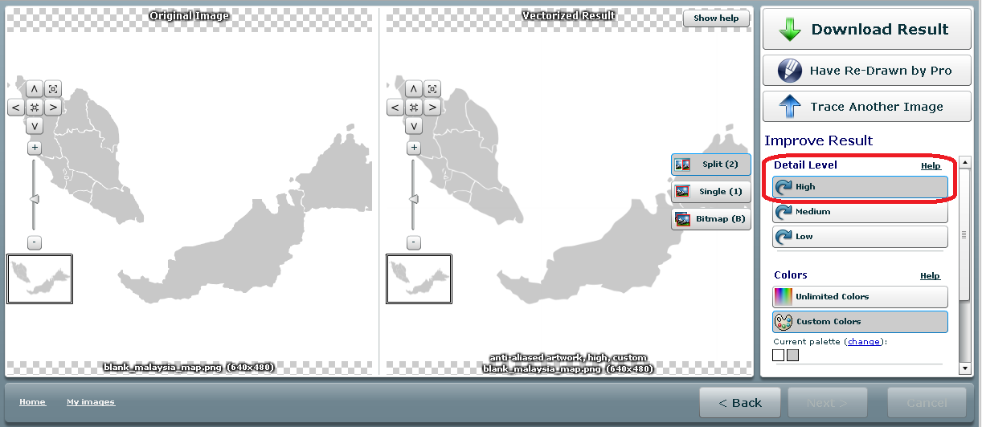The image size is (982, 427).
Task: Click the Show help button
Action: pos(716,18)
